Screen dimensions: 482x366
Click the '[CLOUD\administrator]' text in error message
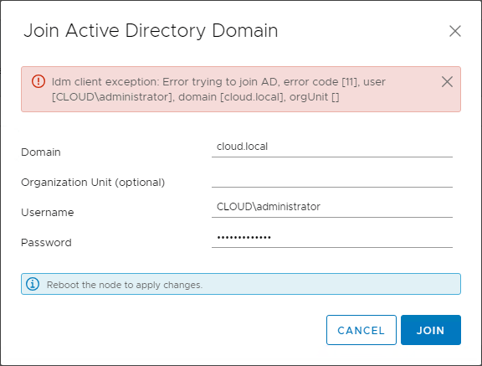[x=112, y=97]
